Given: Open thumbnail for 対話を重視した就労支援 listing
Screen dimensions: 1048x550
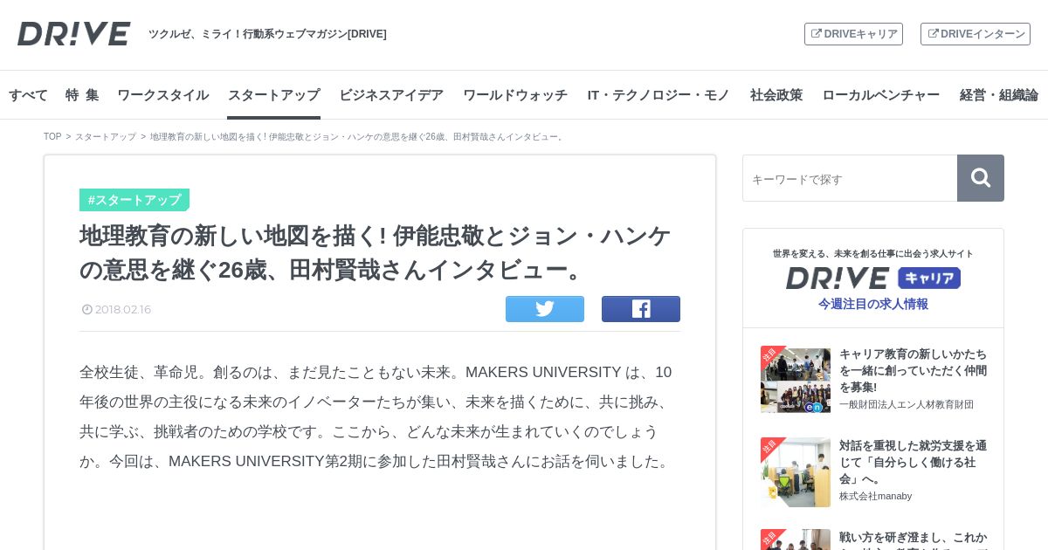Looking at the screenshot, I should (x=796, y=472).
